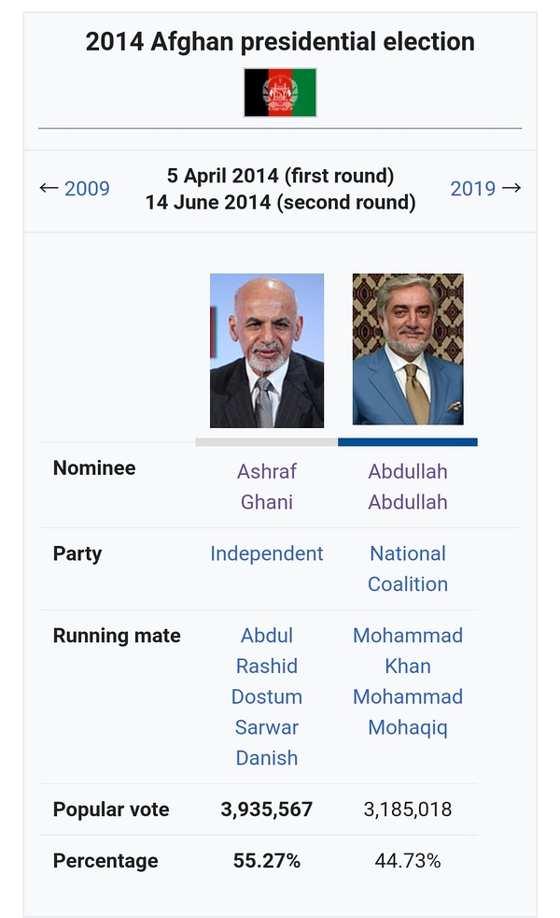Screen dimensions: 560x918
Task: Click the gray color bar under Ghani
Action: 267,442
